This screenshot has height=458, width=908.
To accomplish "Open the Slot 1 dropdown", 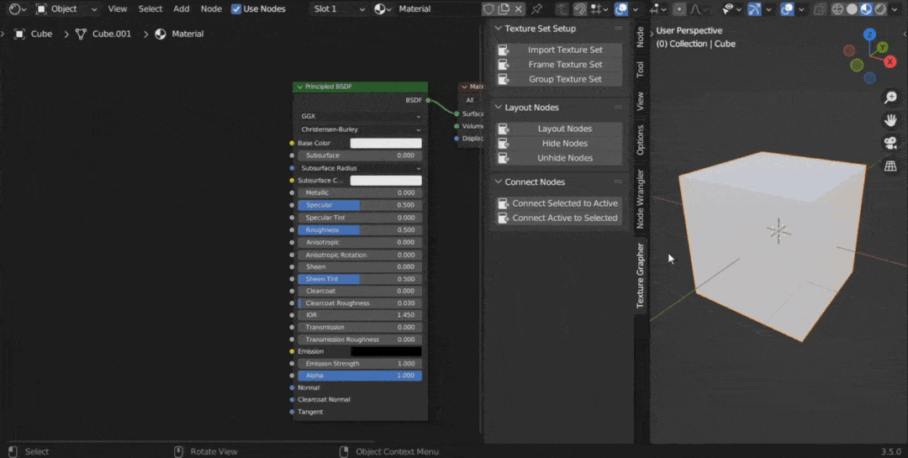I will [340, 9].
